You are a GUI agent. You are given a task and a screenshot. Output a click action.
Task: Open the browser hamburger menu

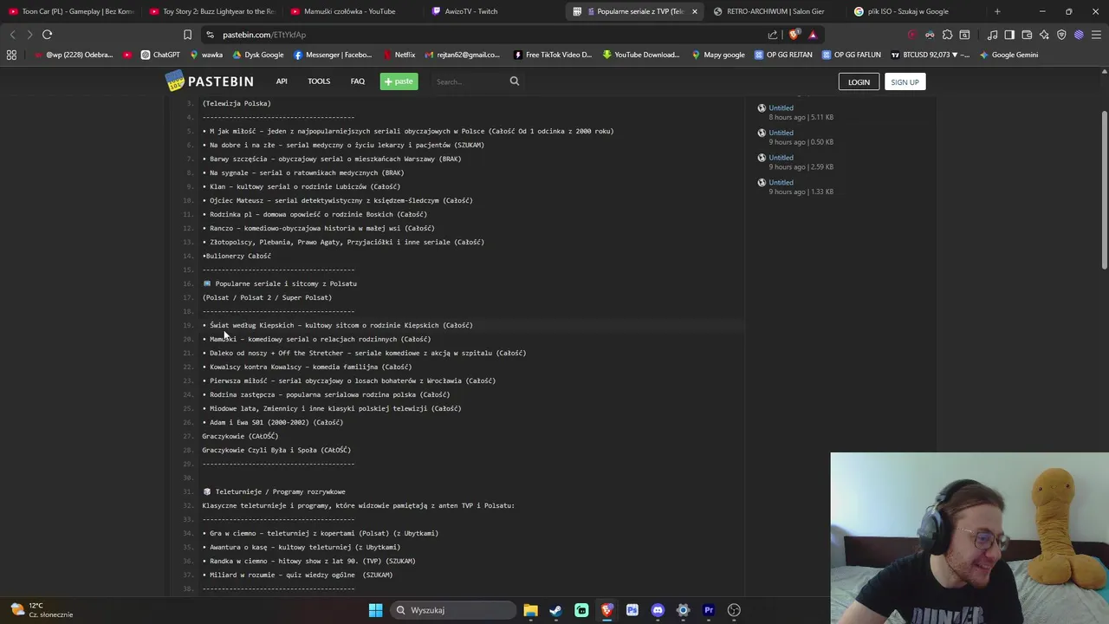(1096, 35)
